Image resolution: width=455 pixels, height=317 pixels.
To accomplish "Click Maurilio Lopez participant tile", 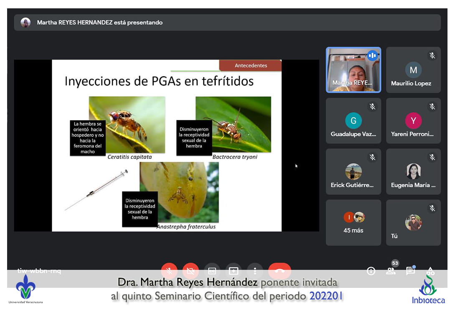I will (x=413, y=70).
